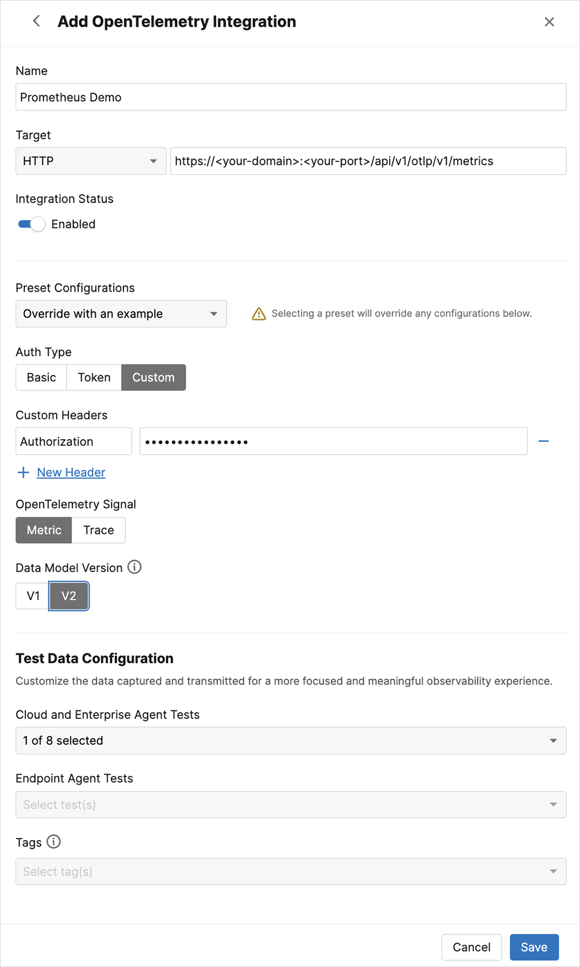This screenshot has width=580, height=967.
Task: Switch Auth Type to Token
Action: [94, 378]
